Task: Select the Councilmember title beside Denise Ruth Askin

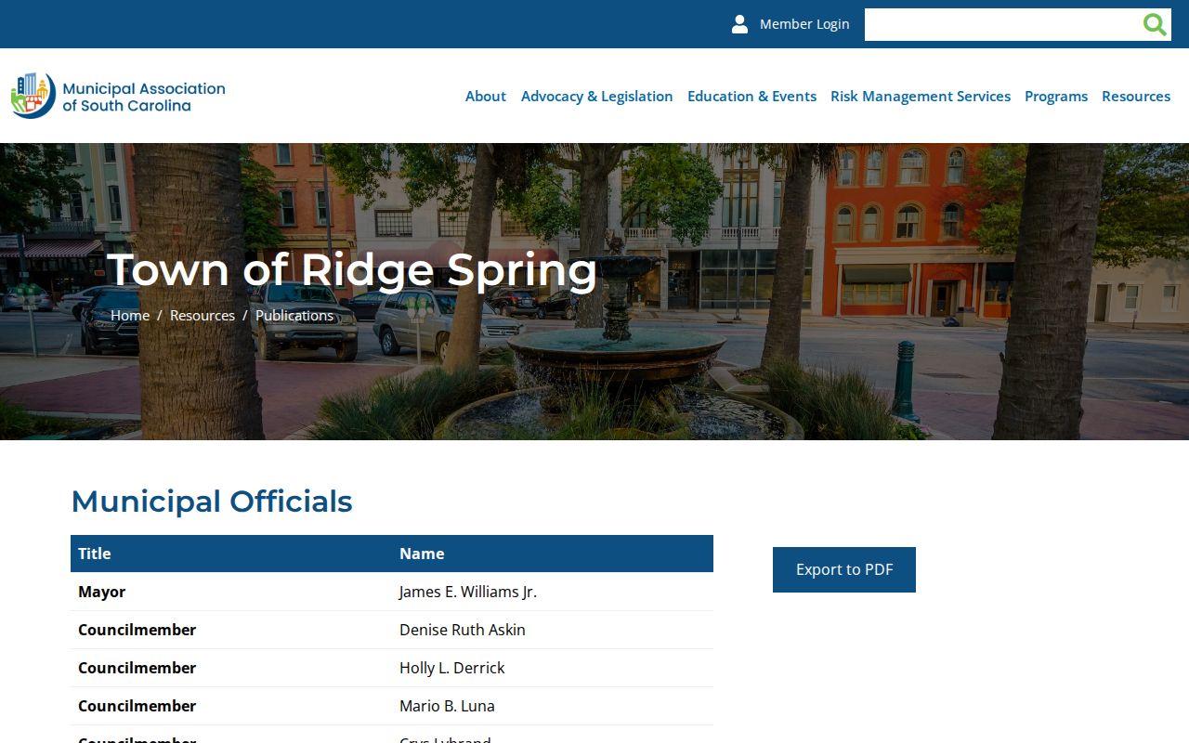Action: (x=137, y=630)
